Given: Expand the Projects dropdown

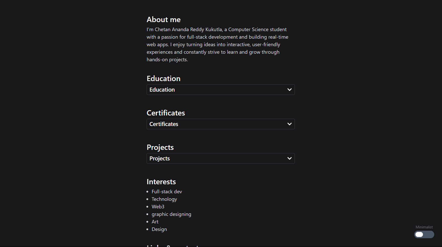Looking at the screenshot, I should point(220,158).
